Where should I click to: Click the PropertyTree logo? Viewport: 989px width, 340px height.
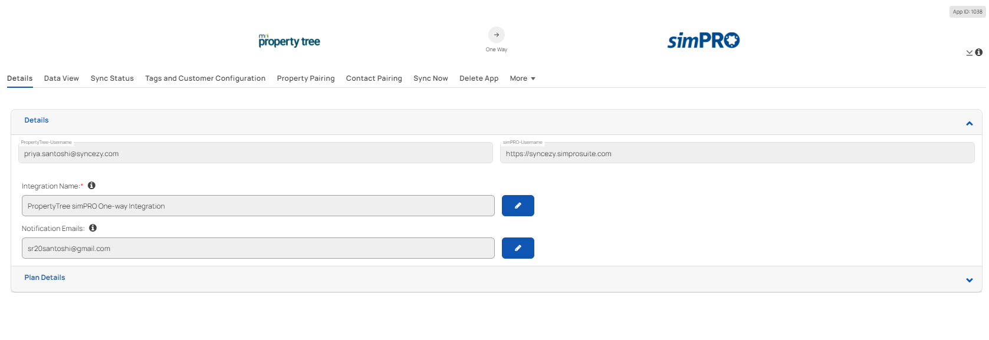[x=289, y=41]
